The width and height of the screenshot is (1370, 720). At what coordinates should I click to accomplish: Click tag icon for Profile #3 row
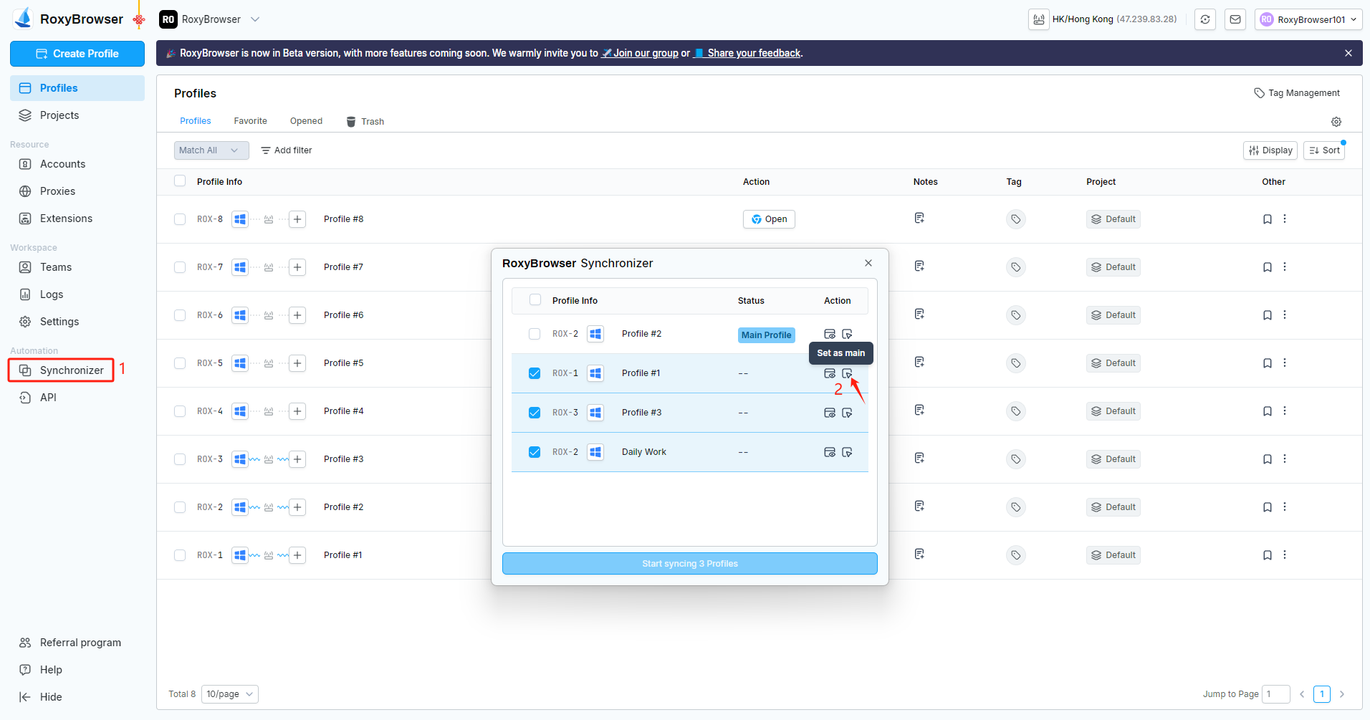[1015, 459]
